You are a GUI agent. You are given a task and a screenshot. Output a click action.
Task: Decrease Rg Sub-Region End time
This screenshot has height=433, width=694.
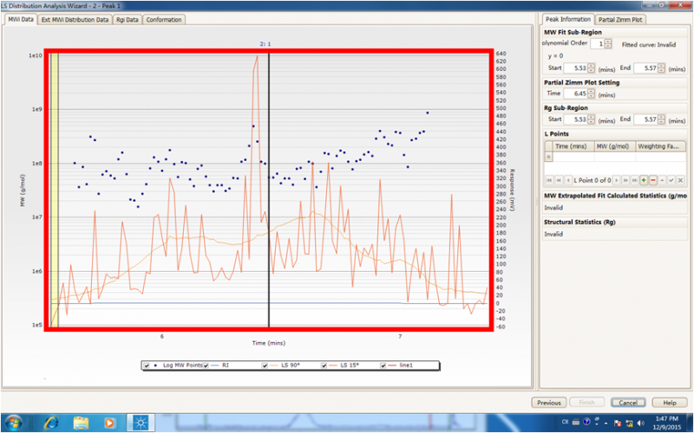click(x=661, y=121)
